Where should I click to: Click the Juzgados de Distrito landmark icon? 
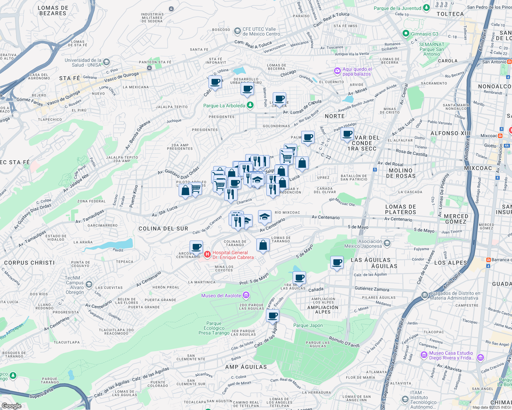[424, 295]
